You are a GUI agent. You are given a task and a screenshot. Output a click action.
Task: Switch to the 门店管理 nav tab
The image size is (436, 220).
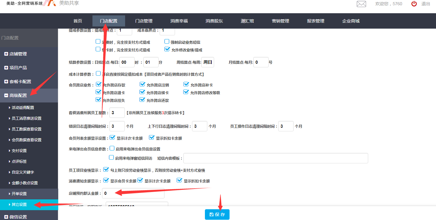coord(144,21)
